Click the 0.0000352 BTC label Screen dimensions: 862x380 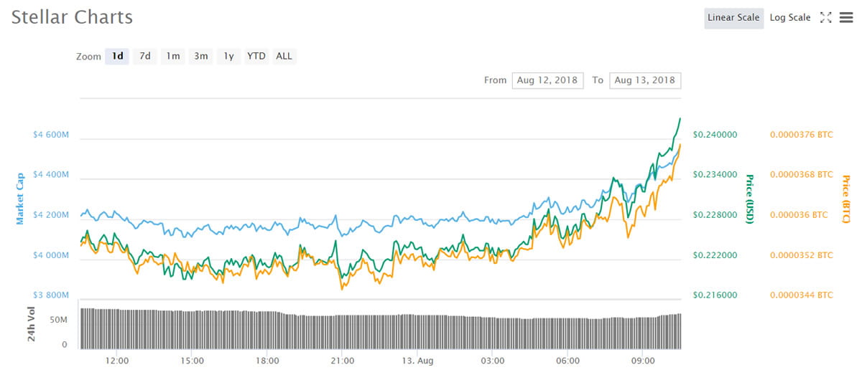(x=802, y=255)
